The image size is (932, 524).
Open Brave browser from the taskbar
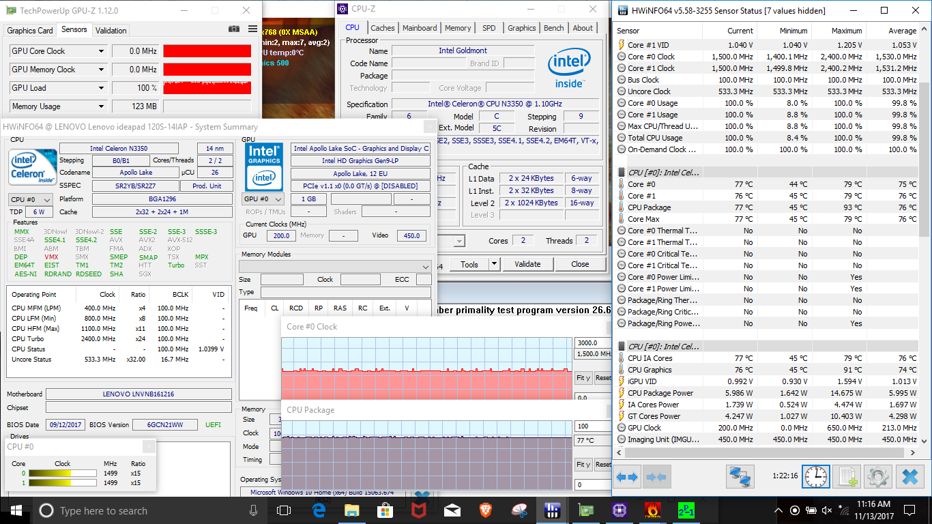coord(485,510)
